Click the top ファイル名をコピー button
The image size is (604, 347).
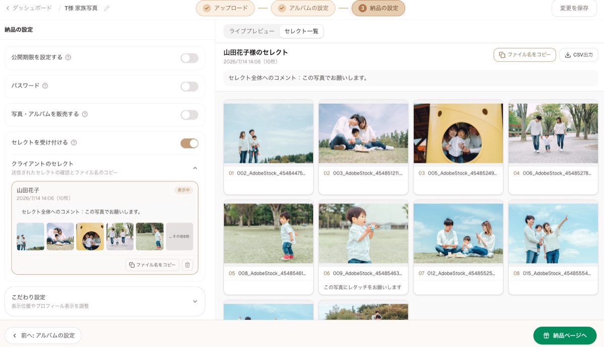coord(525,55)
